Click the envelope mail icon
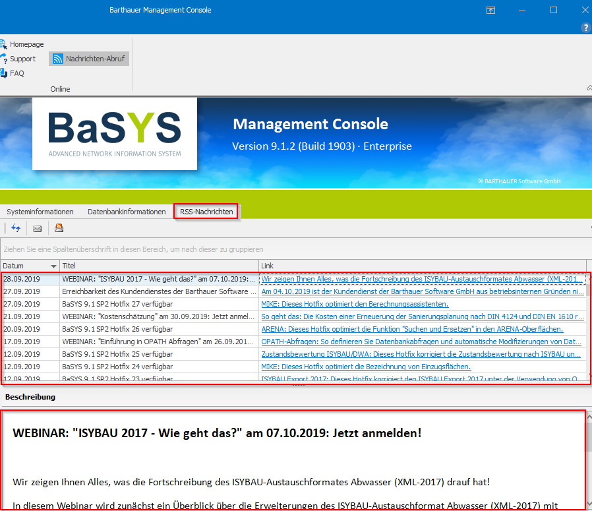 [x=37, y=228]
